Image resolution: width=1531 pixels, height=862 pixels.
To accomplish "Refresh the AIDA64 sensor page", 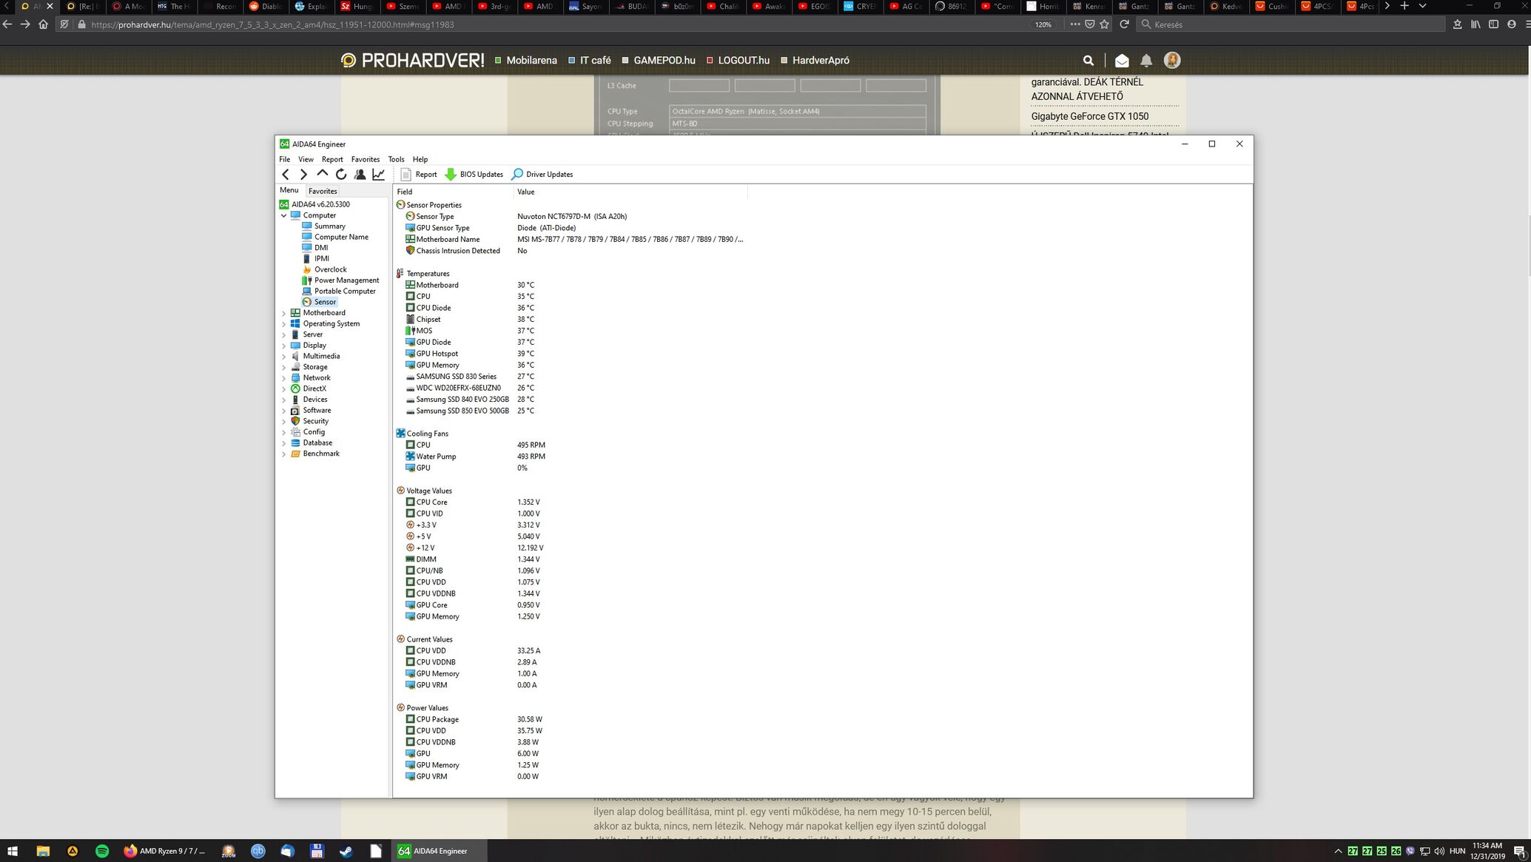I will coord(341,175).
